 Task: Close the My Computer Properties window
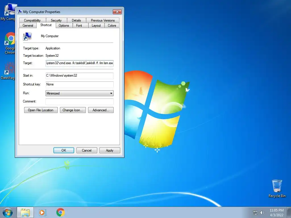point(117,12)
